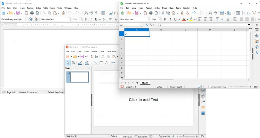Click Clear Direct Formatting icon in Calc
The image size is (260, 138).
pyautogui.click(x=187, y=13)
